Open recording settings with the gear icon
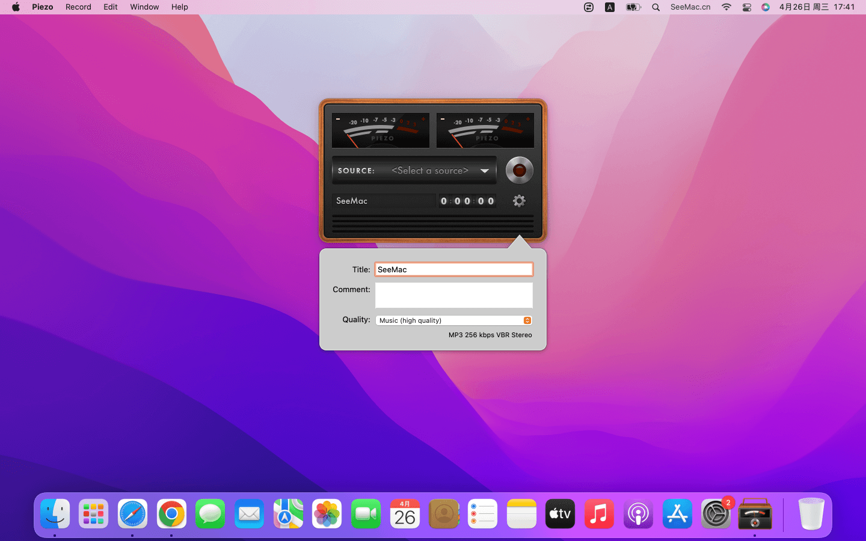866x541 pixels. pos(518,201)
